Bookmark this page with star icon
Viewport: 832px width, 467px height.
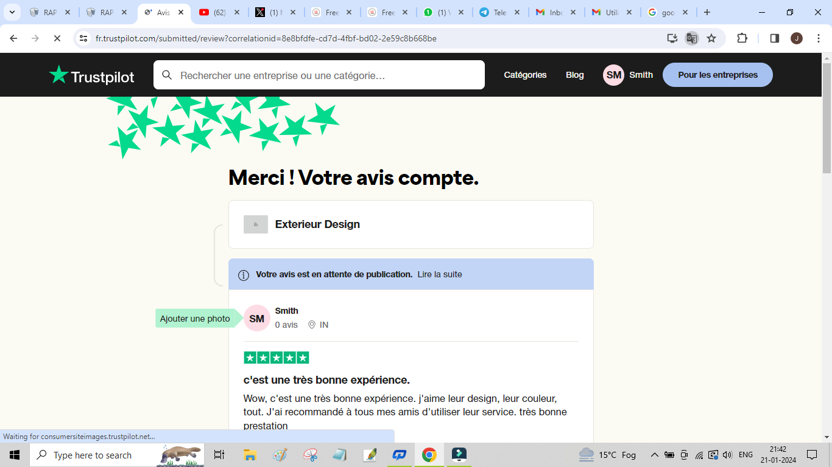(711, 38)
